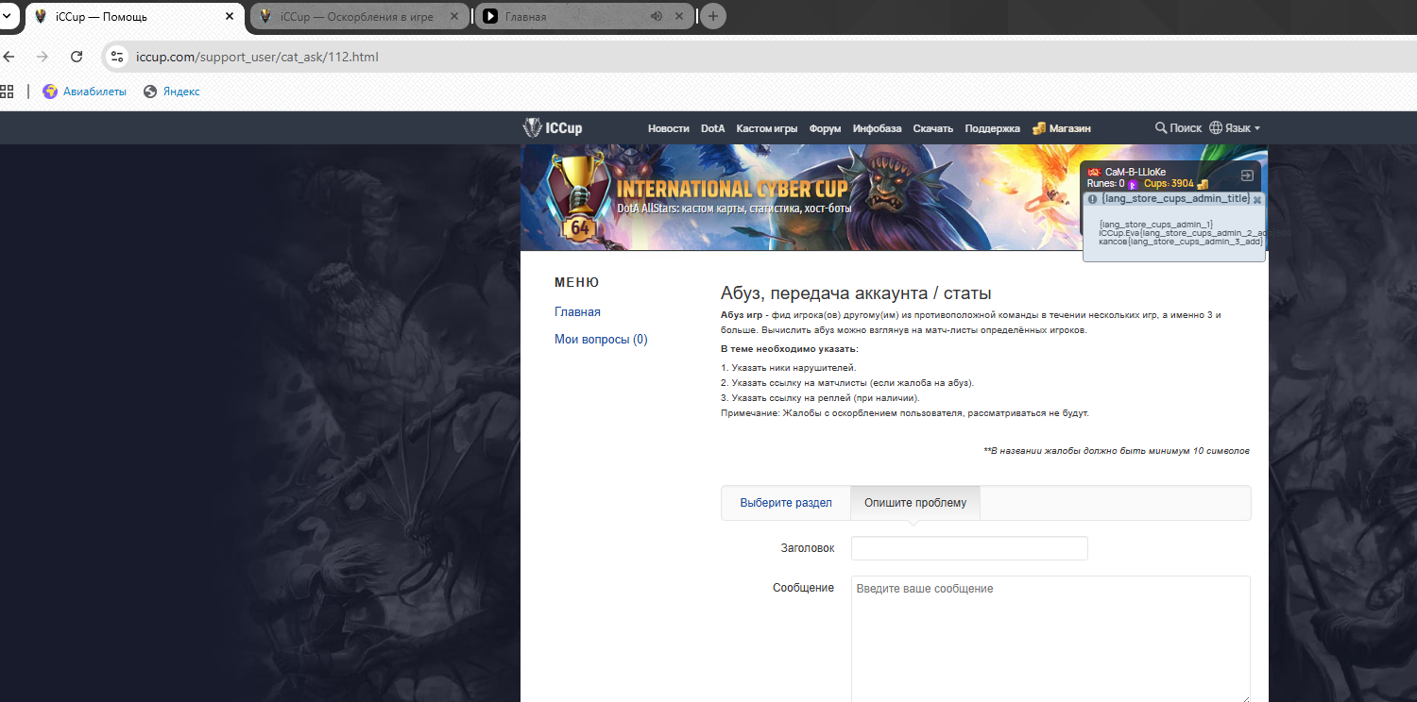Open site info icon in the address bar
The width and height of the screenshot is (1417, 702).
click(x=117, y=57)
